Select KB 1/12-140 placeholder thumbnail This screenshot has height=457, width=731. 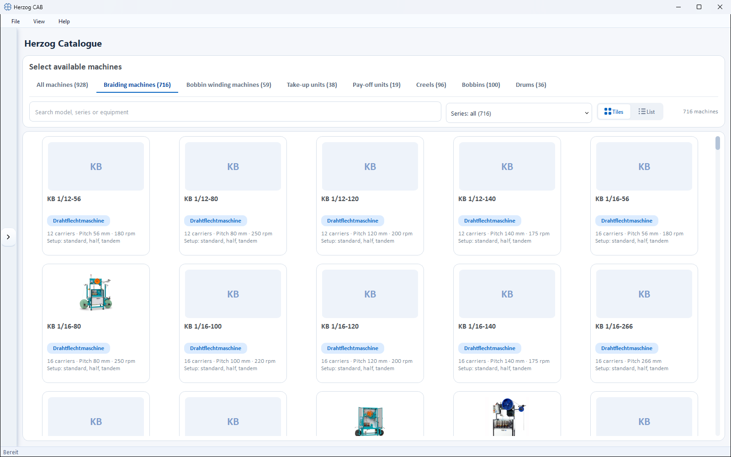[x=507, y=166]
